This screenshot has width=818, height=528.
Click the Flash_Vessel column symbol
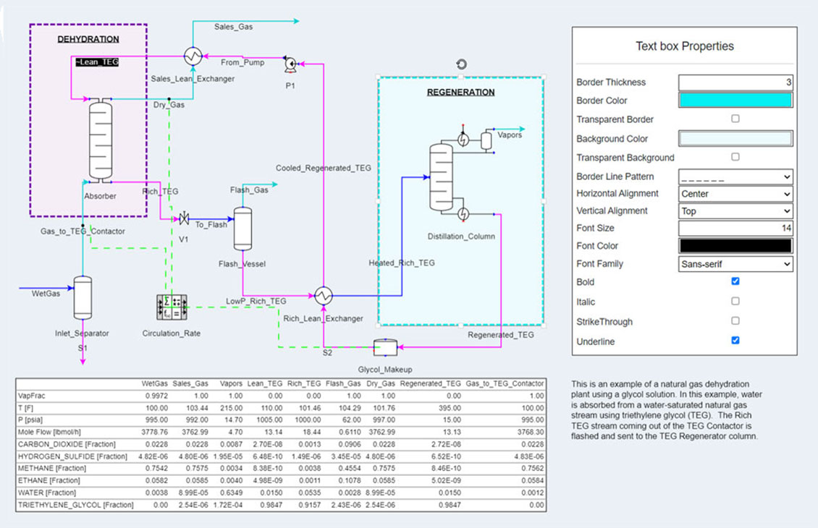pyautogui.click(x=242, y=228)
